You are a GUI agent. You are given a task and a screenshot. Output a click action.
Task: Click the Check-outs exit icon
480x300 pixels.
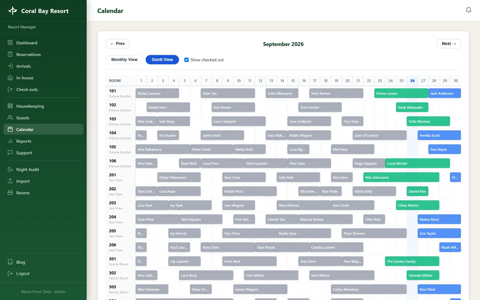(10, 89)
